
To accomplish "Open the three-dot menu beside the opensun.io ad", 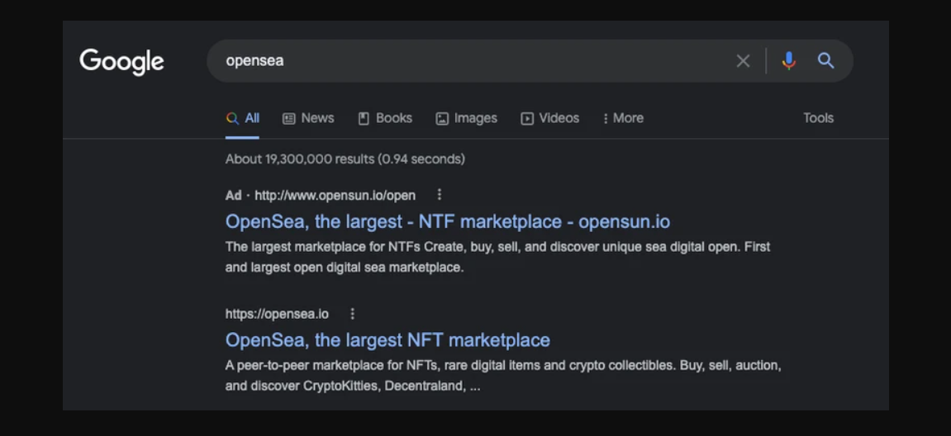I will [440, 195].
